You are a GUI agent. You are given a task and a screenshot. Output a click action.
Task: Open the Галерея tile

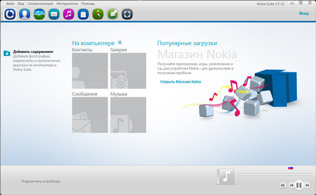click(128, 71)
